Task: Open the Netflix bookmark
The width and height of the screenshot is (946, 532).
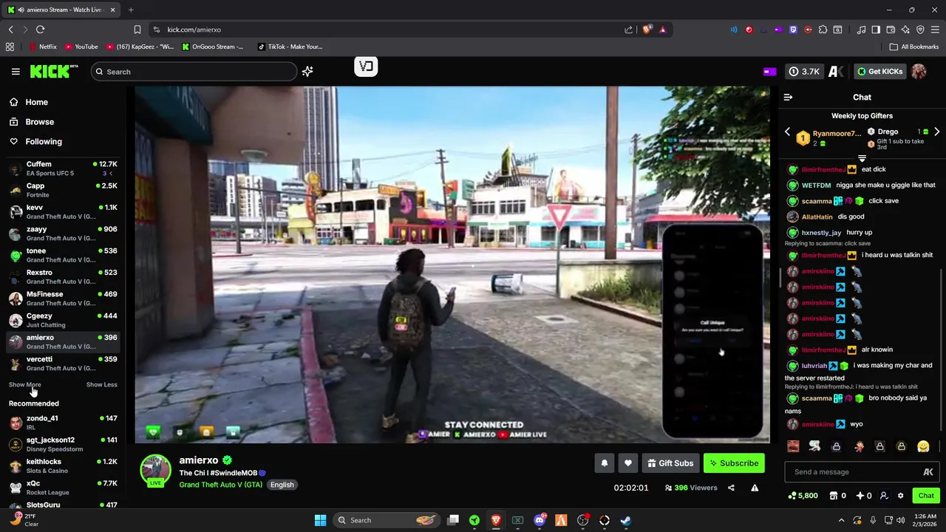Action: (42, 47)
